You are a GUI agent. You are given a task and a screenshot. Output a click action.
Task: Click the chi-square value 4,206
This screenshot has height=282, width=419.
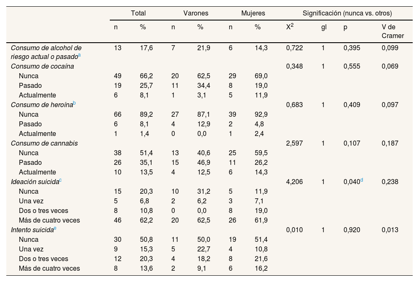point(294,182)
